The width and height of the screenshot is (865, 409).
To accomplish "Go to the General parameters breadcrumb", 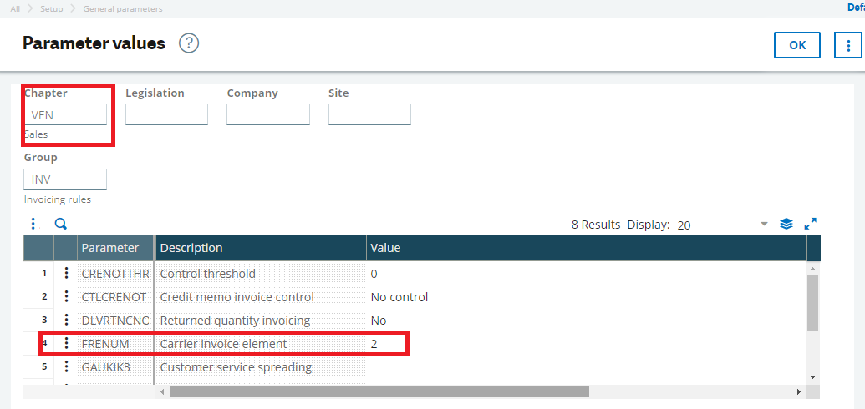I will tap(123, 9).
